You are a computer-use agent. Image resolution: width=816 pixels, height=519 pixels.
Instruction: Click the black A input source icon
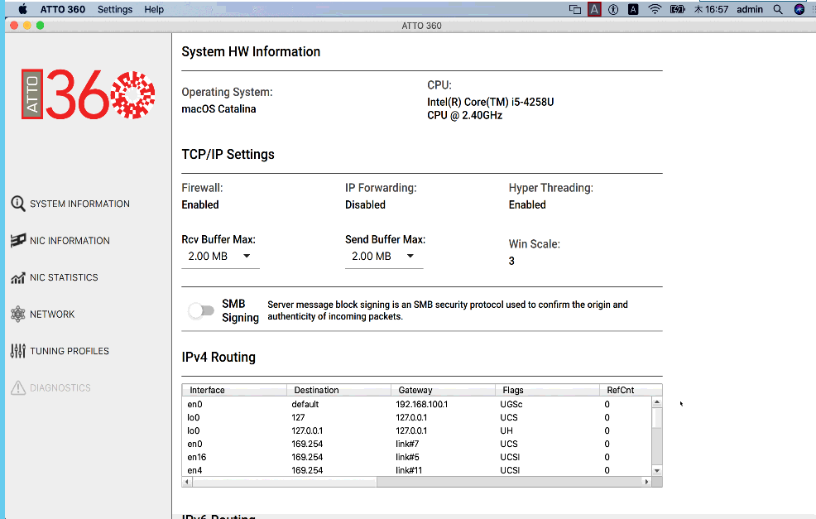tap(633, 9)
